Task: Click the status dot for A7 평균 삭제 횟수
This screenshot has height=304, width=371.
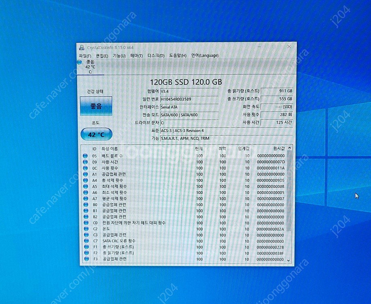Action: (x=86, y=199)
